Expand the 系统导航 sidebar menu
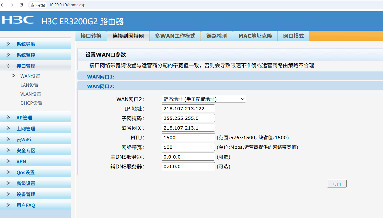The height and width of the screenshot is (218, 383). pos(26,44)
